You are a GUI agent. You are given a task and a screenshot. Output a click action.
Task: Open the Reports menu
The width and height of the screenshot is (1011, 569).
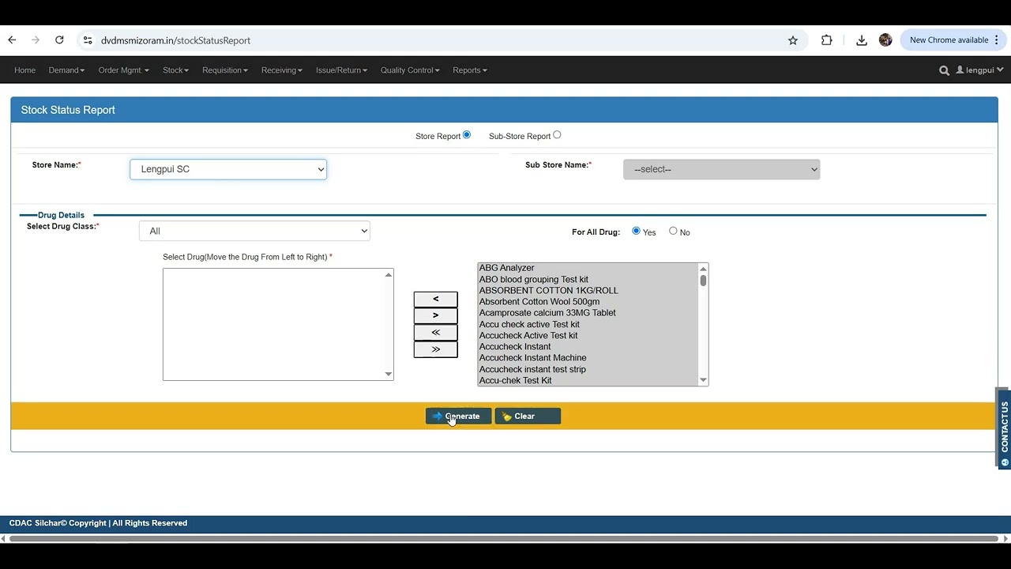470,70
